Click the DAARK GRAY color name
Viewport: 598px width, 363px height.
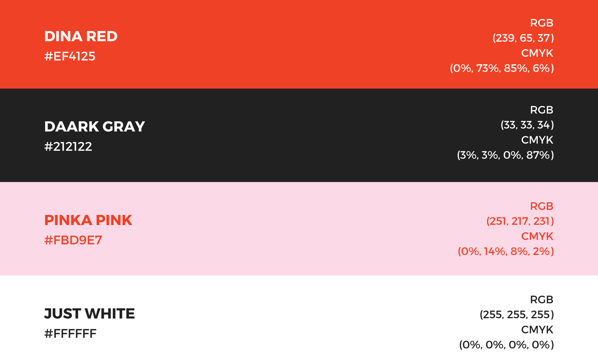point(94,127)
